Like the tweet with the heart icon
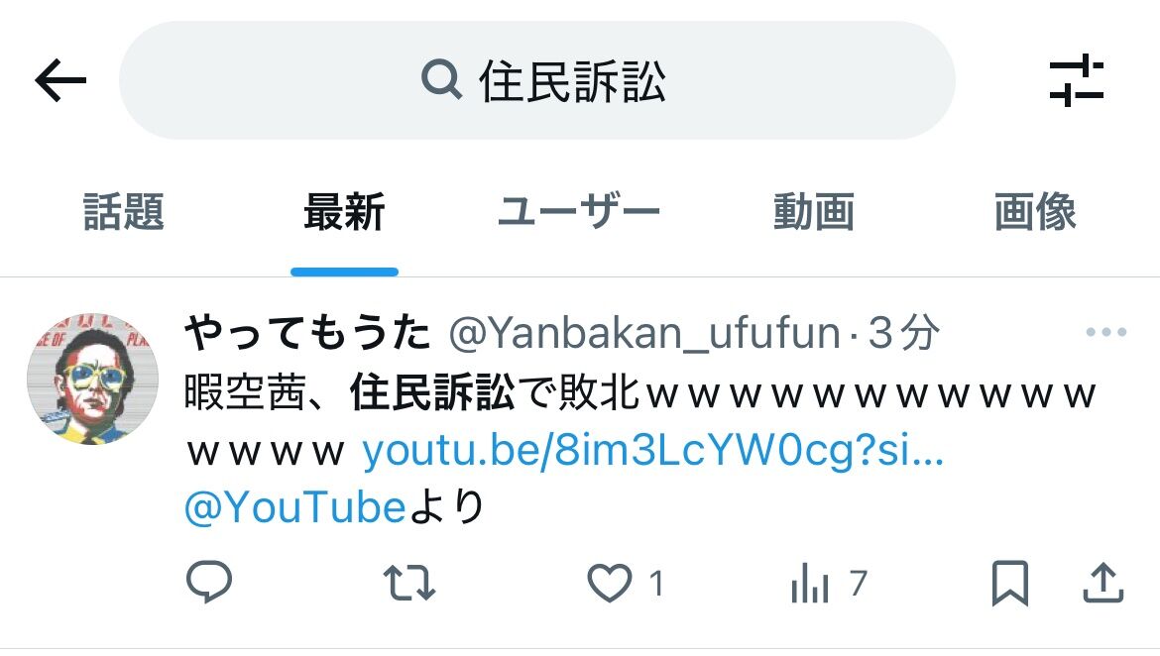 [x=610, y=583]
